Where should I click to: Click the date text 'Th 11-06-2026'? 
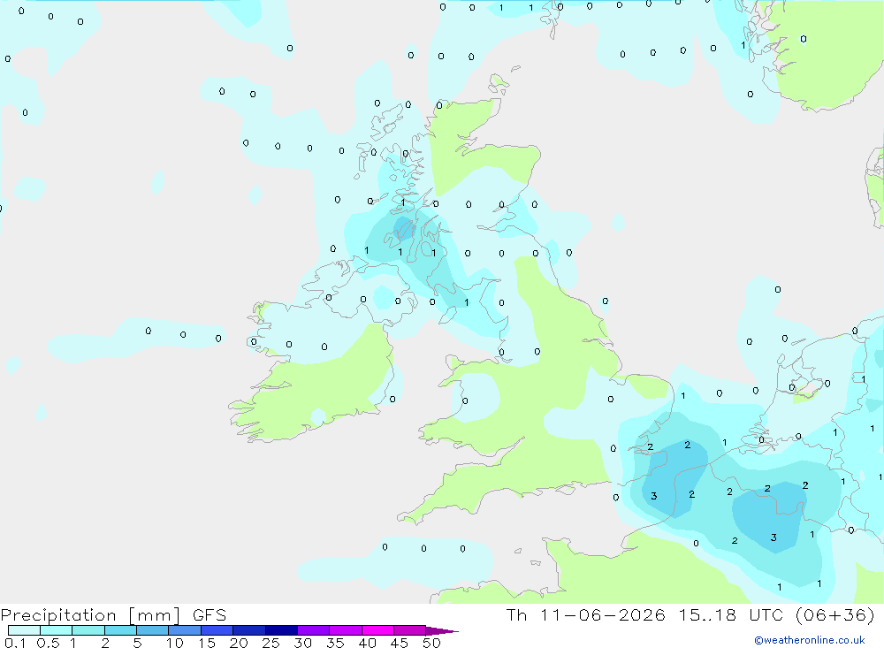(x=586, y=614)
